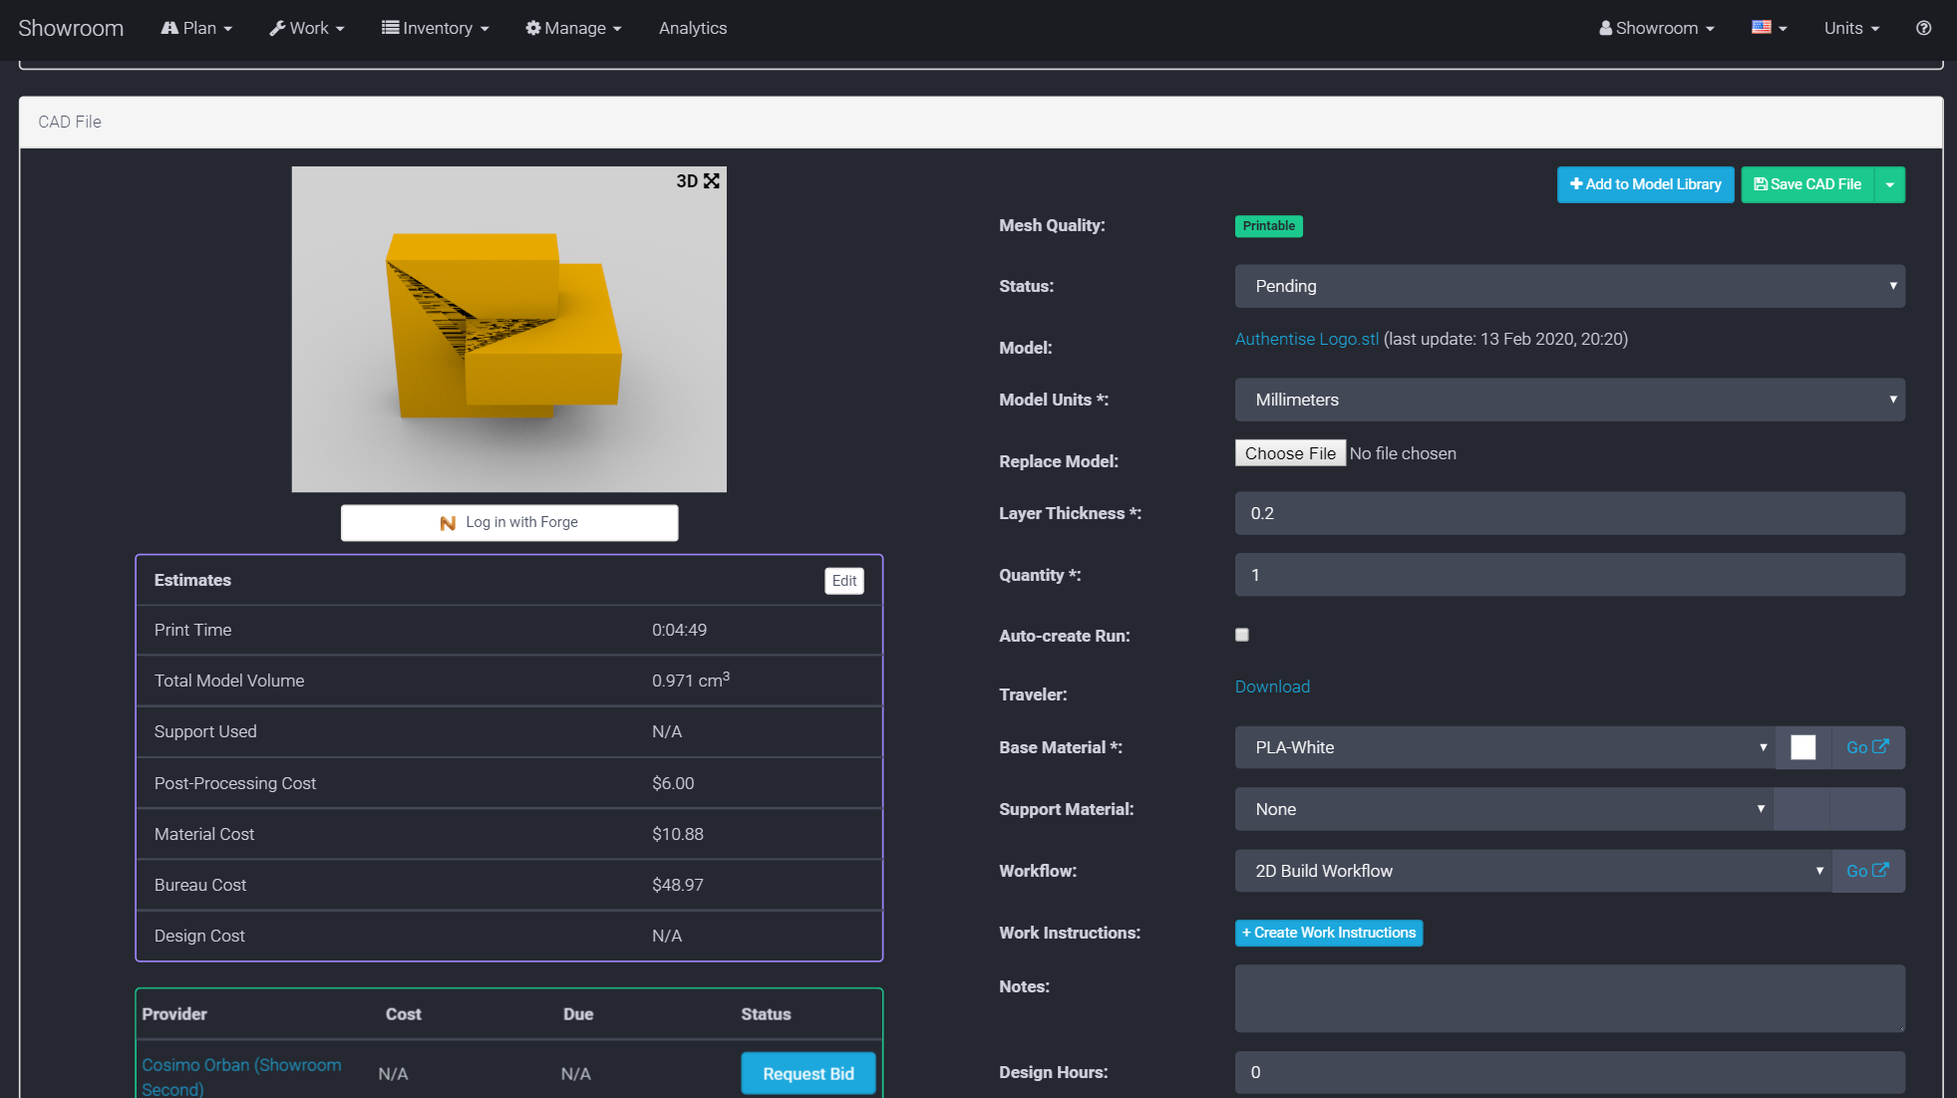Toggle the Auto-create Run checkbox
The height and width of the screenshot is (1098, 1957).
pos(1242,635)
